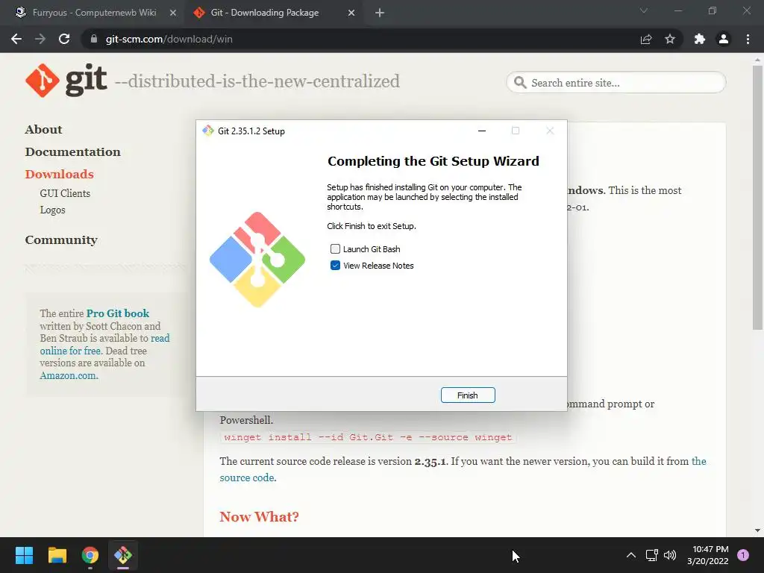Image resolution: width=764 pixels, height=573 pixels.
Task: Click the Finish button in Git Setup
Action: 468,395
